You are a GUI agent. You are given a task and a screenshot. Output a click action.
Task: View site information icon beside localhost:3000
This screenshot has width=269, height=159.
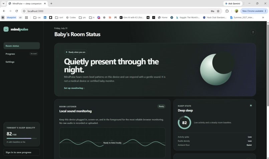24,11
